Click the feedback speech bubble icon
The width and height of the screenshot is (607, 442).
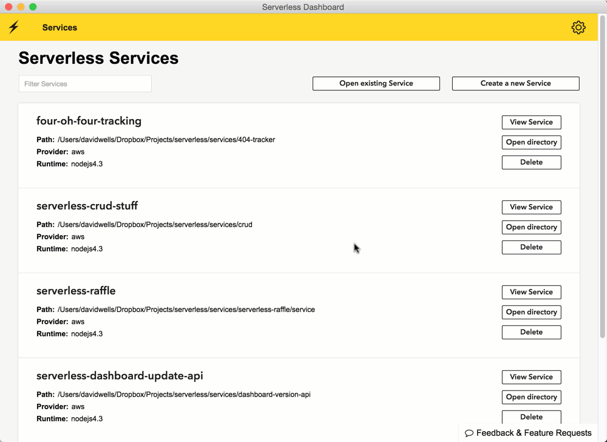coord(469,433)
